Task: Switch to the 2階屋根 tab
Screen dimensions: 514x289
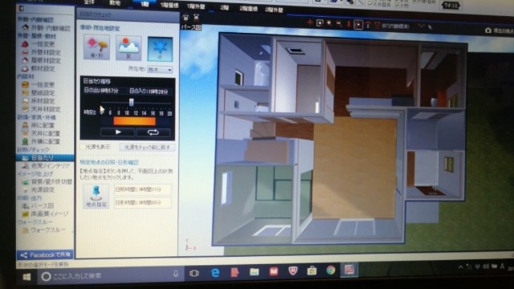Action: pyautogui.click(x=248, y=9)
